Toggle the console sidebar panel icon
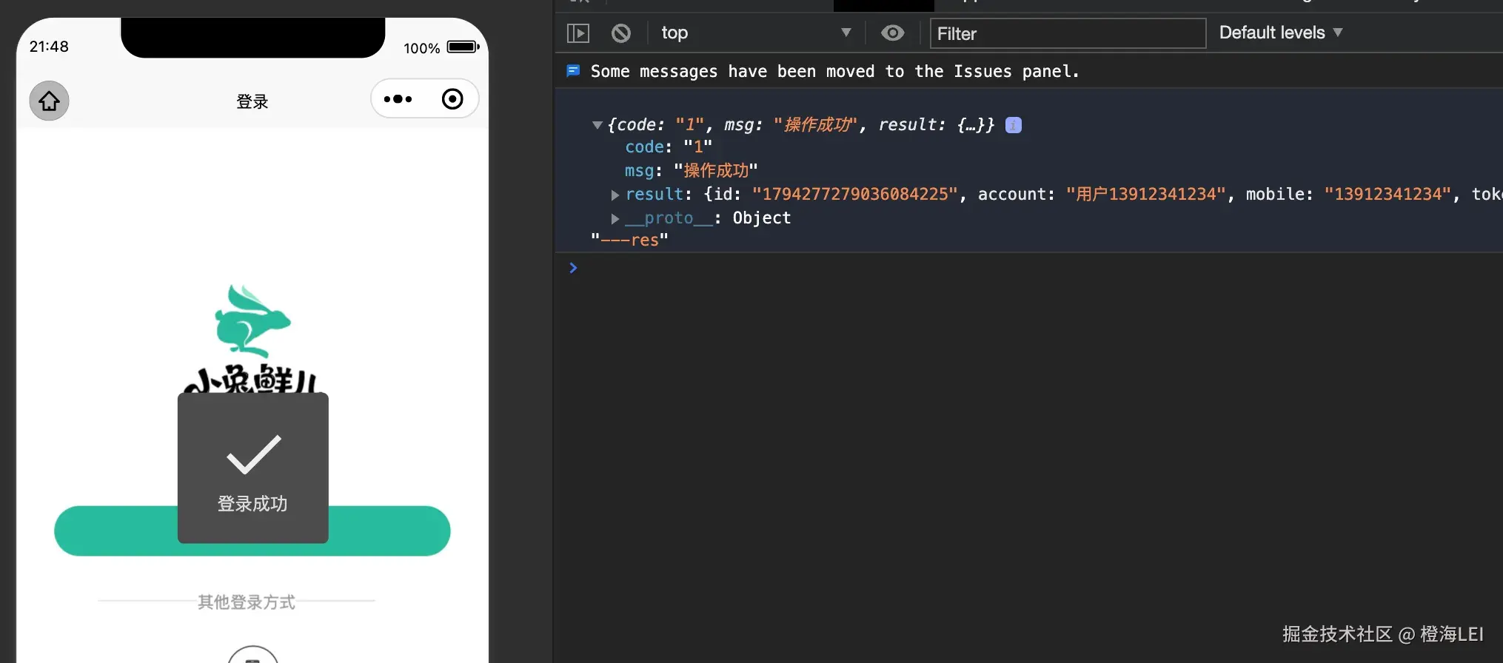This screenshot has height=663, width=1503. 578,33
